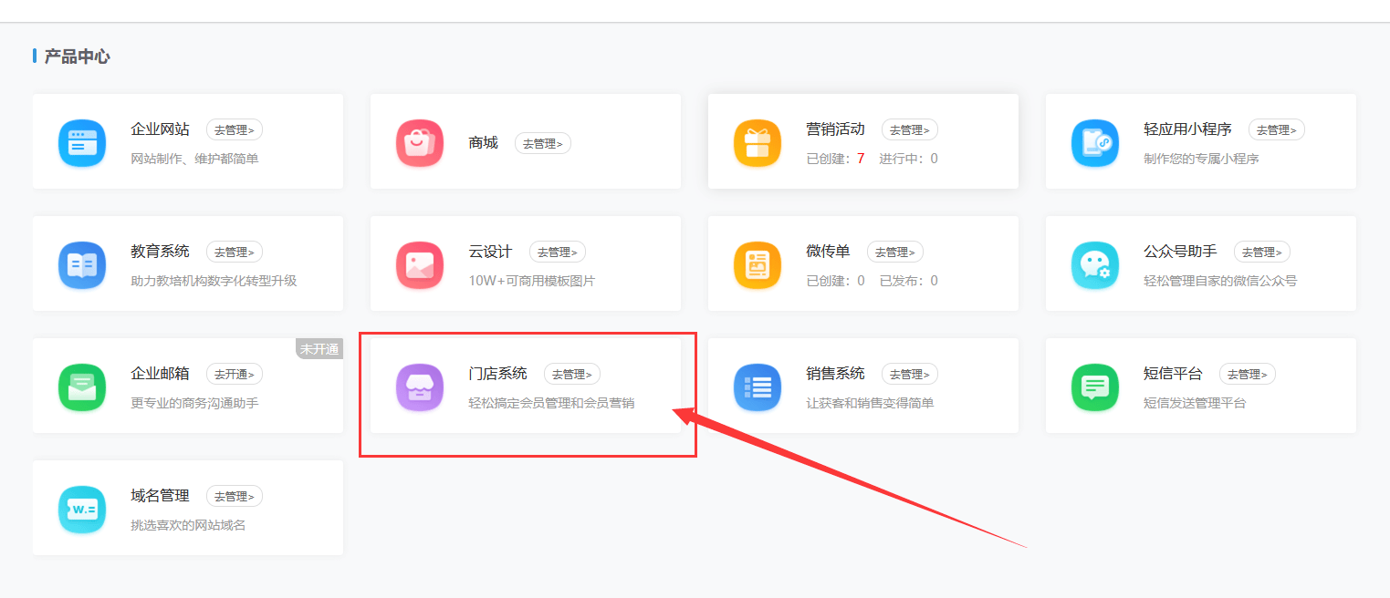Click the 门店系统 title text
Viewport: 1390px width, 598px height.
click(x=498, y=374)
